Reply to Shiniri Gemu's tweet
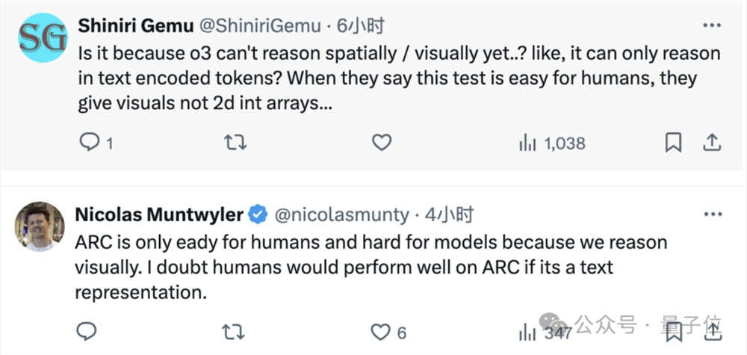 click(x=89, y=143)
